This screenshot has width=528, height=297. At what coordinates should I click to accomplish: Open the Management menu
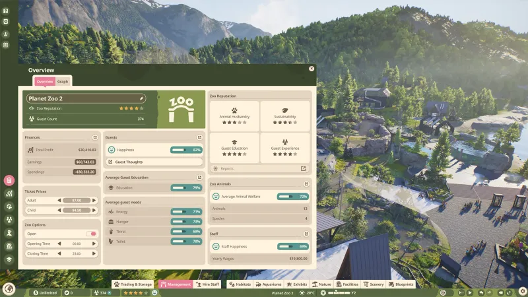[176, 284]
